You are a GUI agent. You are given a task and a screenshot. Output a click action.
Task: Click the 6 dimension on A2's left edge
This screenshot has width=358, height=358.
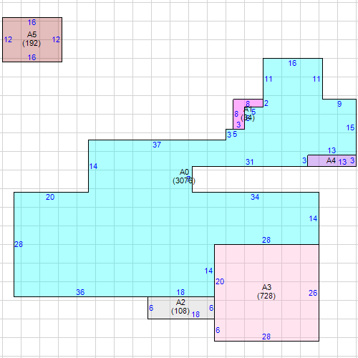(x=151, y=308)
